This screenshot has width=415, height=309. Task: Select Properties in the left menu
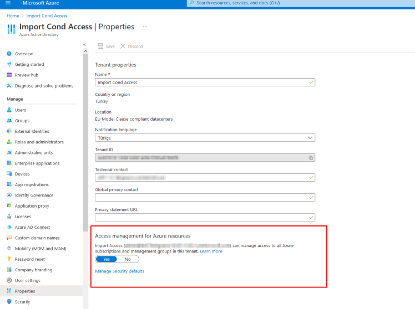(x=41, y=291)
